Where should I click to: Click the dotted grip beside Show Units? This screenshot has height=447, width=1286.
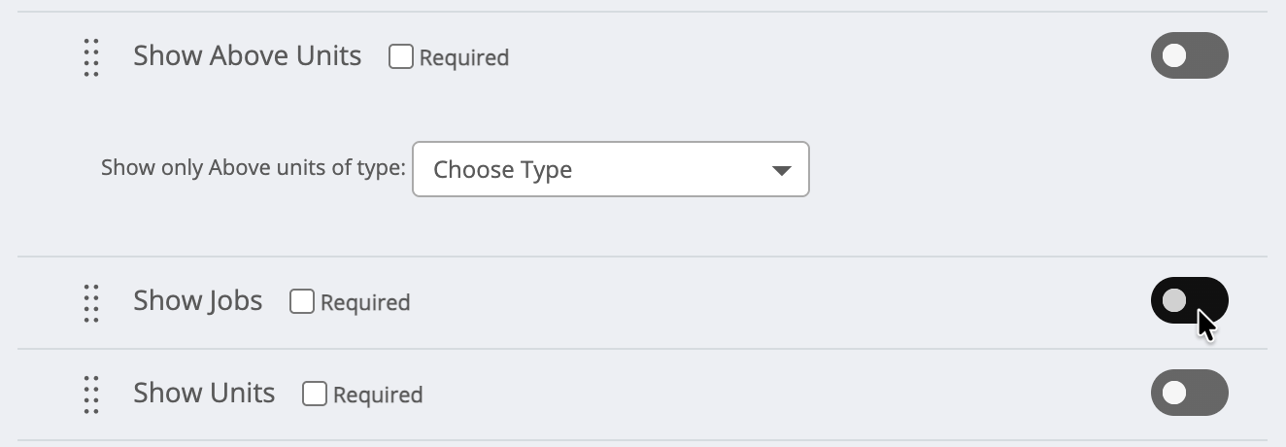pos(91,395)
